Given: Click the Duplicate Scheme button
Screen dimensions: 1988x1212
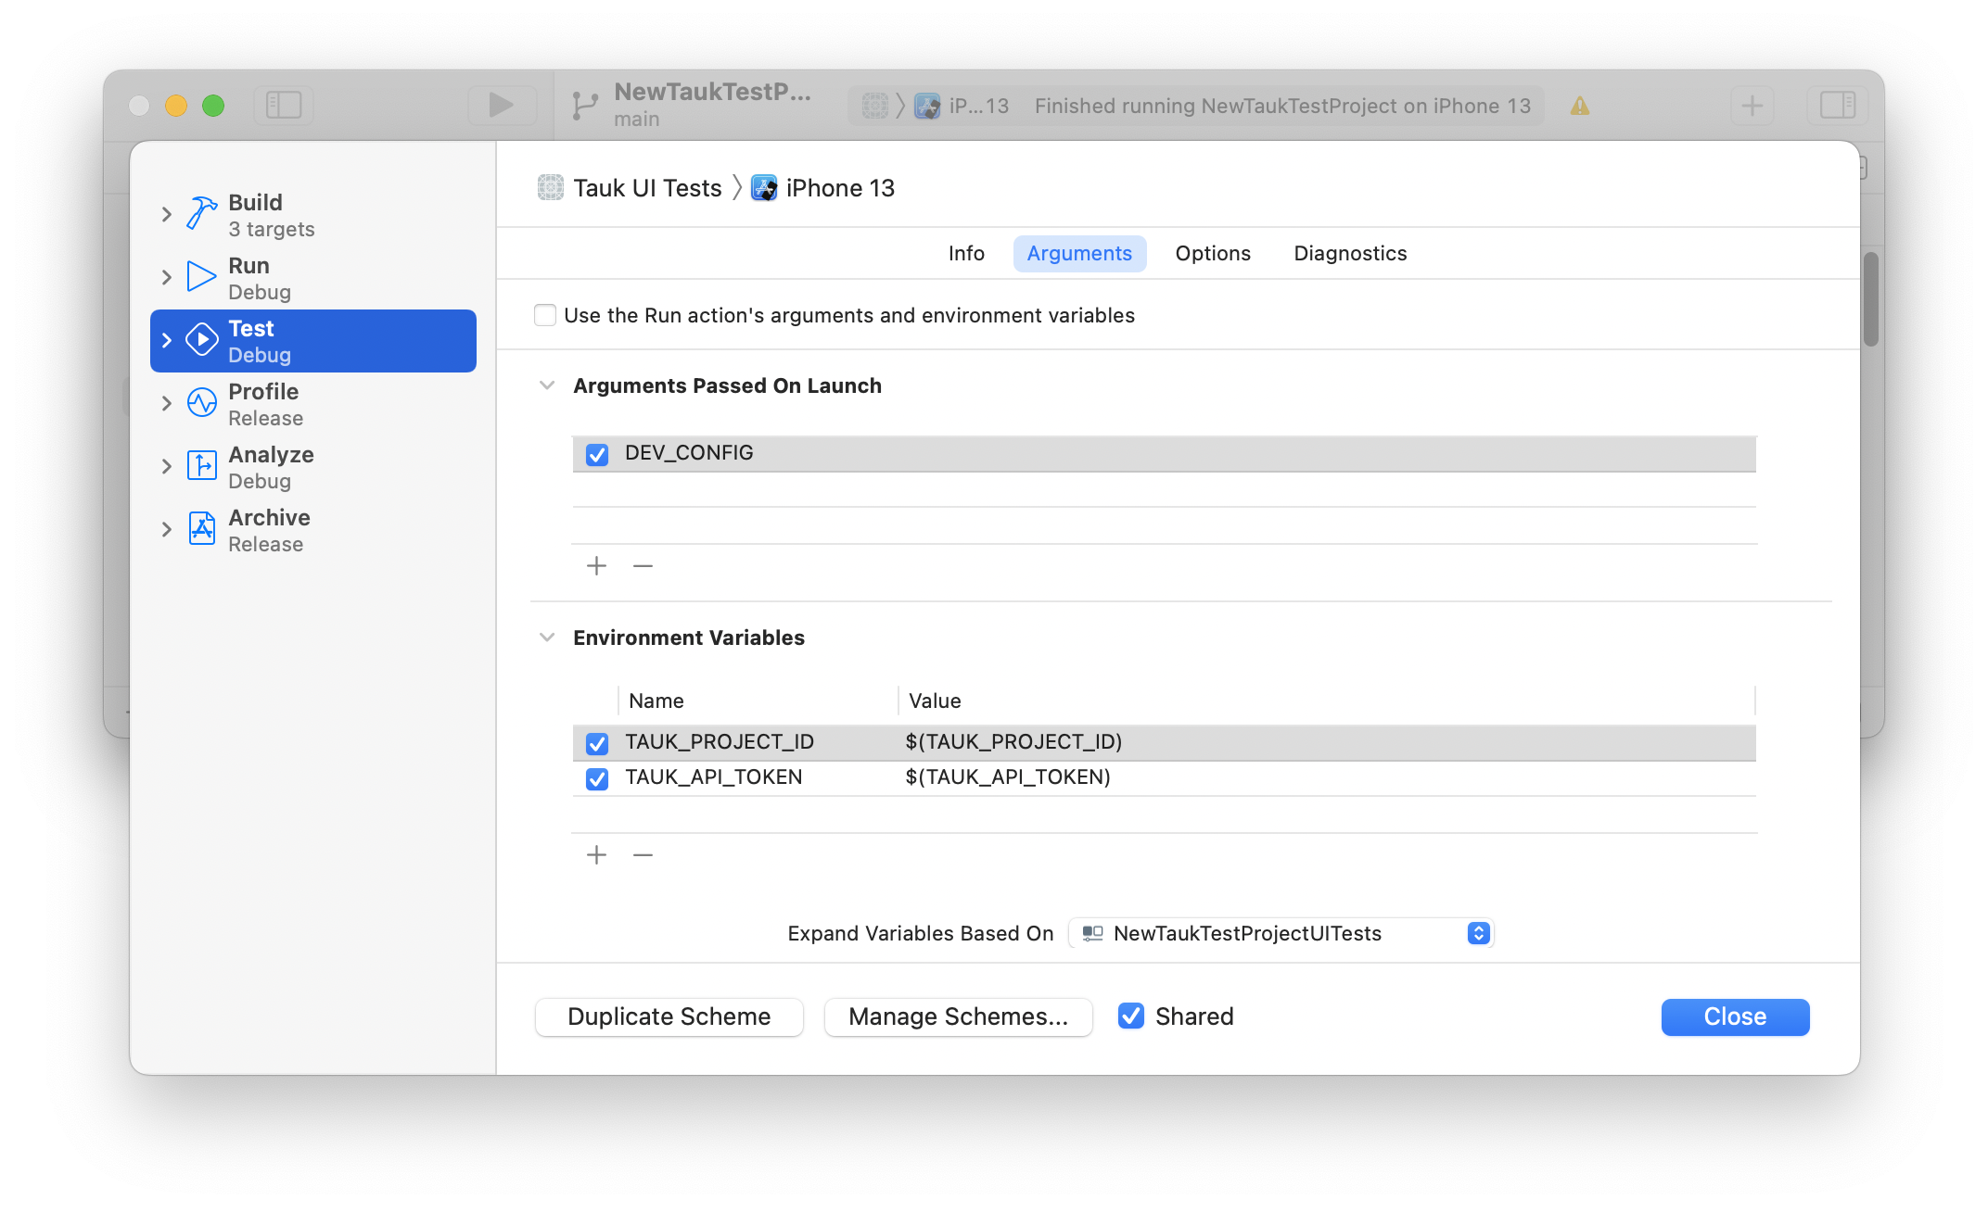Looking at the screenshot, I should (668, 1016).
